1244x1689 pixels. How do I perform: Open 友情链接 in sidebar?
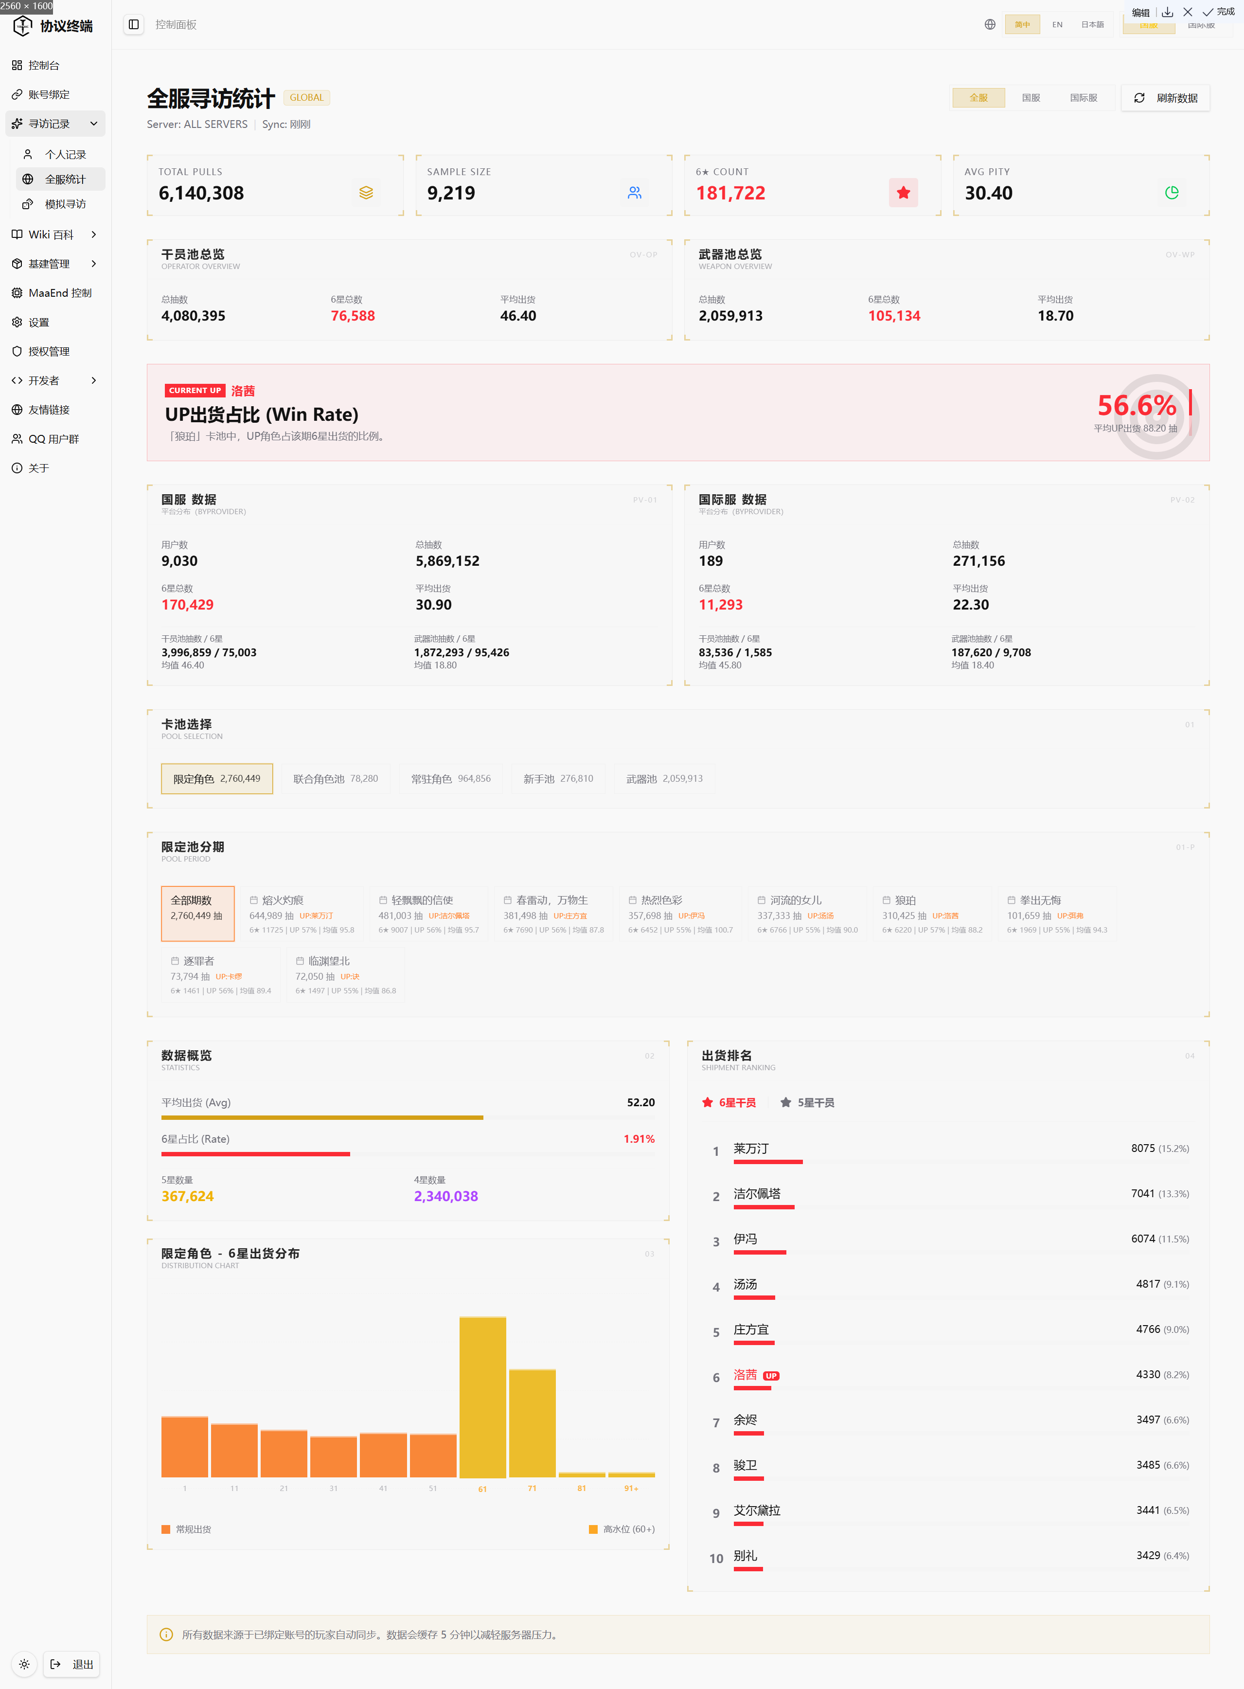tap(55, 410)
